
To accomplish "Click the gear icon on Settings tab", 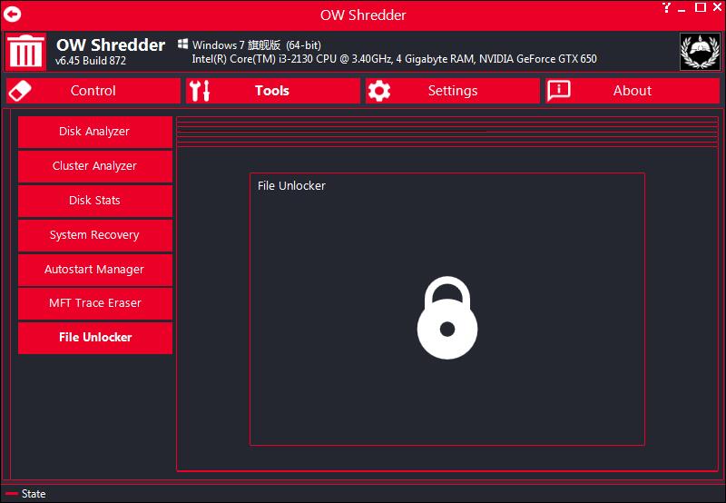I will point(379,91).
